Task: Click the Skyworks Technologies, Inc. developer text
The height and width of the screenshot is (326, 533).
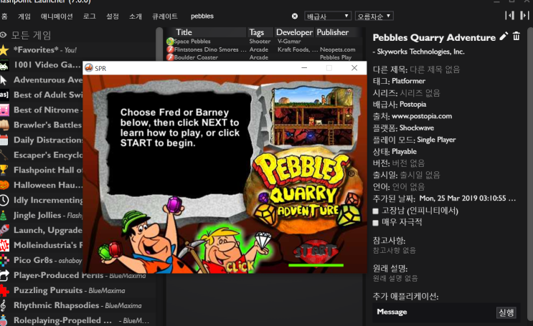Action: (420, 52)
